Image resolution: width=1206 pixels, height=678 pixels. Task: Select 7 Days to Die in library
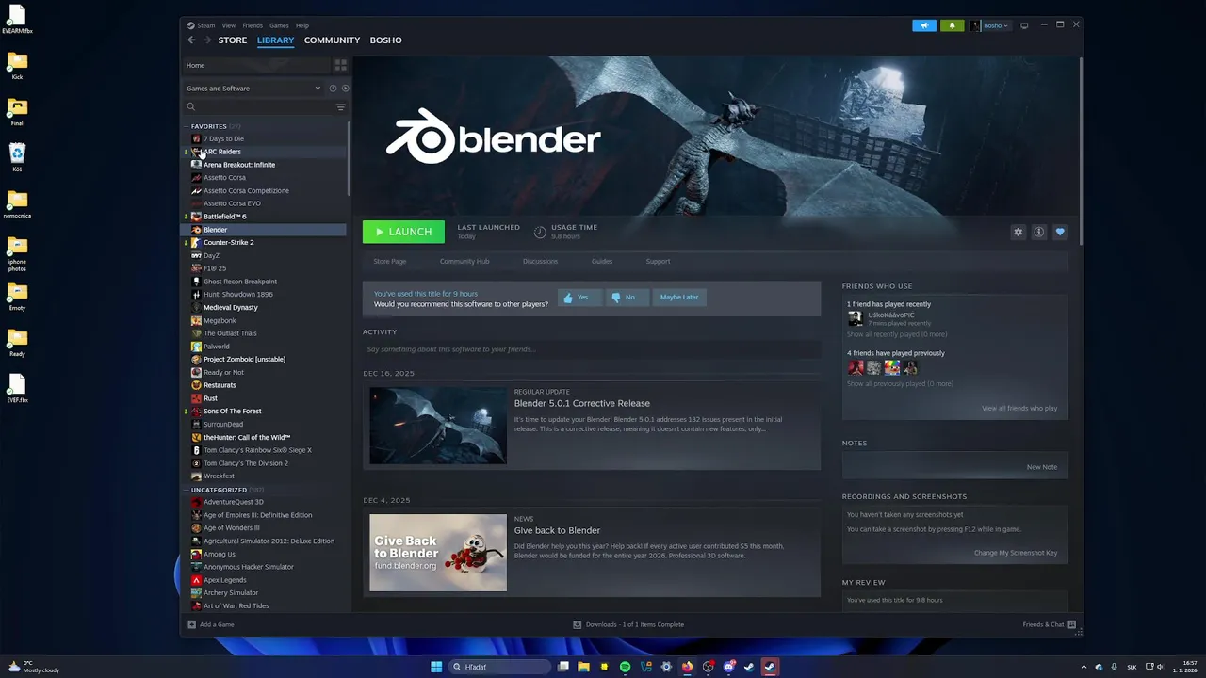tap(223, 138)
